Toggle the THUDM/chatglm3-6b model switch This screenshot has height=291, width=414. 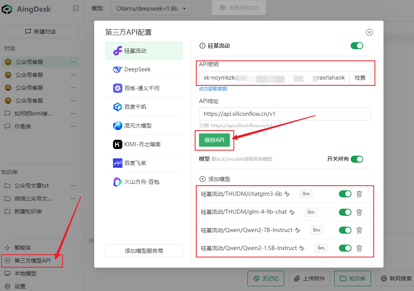[345, 194]
